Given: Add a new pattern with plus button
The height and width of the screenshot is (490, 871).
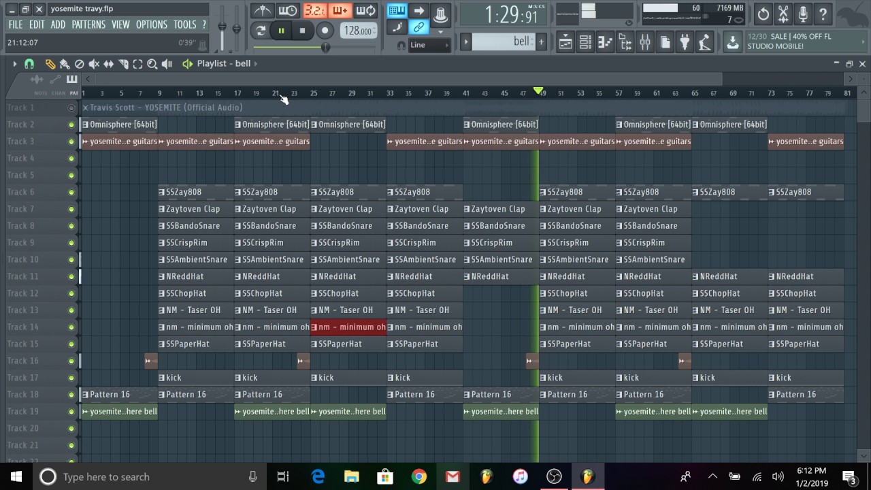Looking at the screenshot, I should pos(541,42).
